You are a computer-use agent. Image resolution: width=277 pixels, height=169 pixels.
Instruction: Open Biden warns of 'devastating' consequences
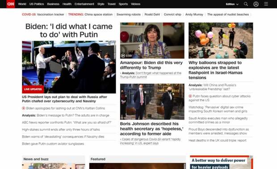63,137
